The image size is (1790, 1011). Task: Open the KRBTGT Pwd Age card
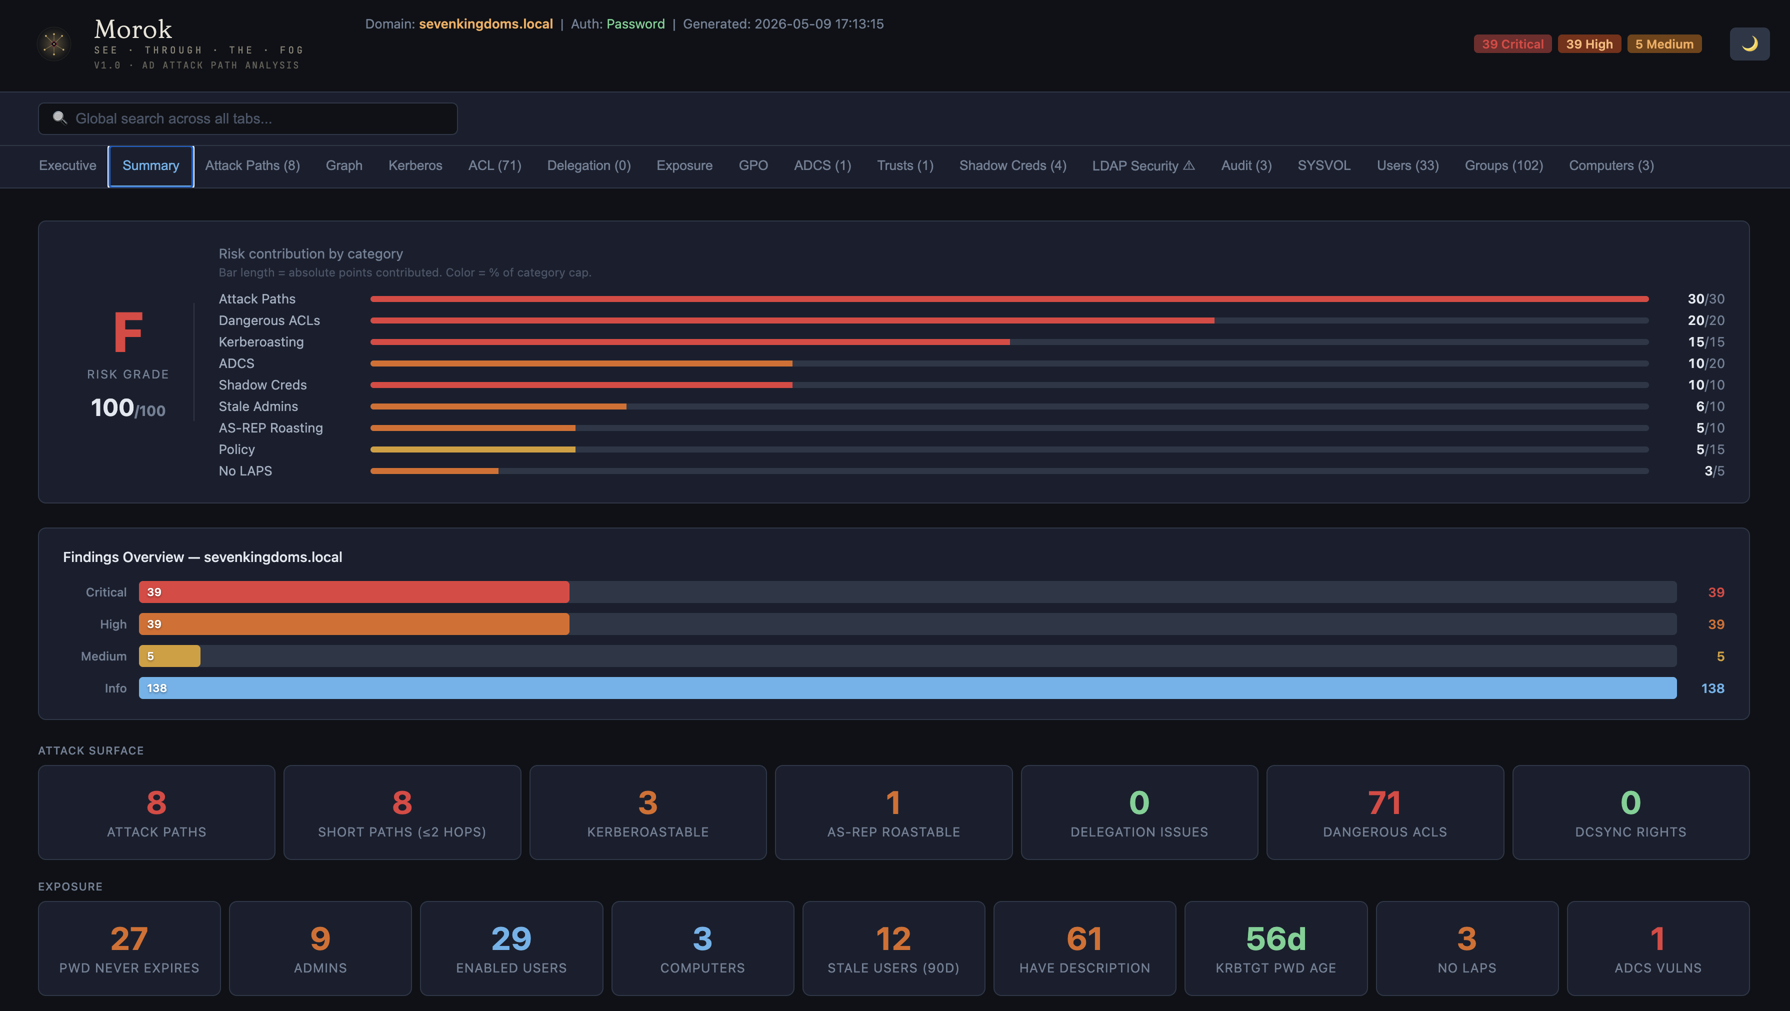(x=1276, y=948)
